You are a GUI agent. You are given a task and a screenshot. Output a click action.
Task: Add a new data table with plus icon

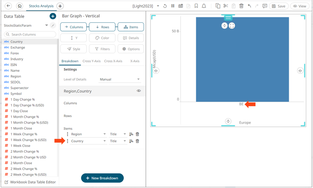(x=53, y=16)
